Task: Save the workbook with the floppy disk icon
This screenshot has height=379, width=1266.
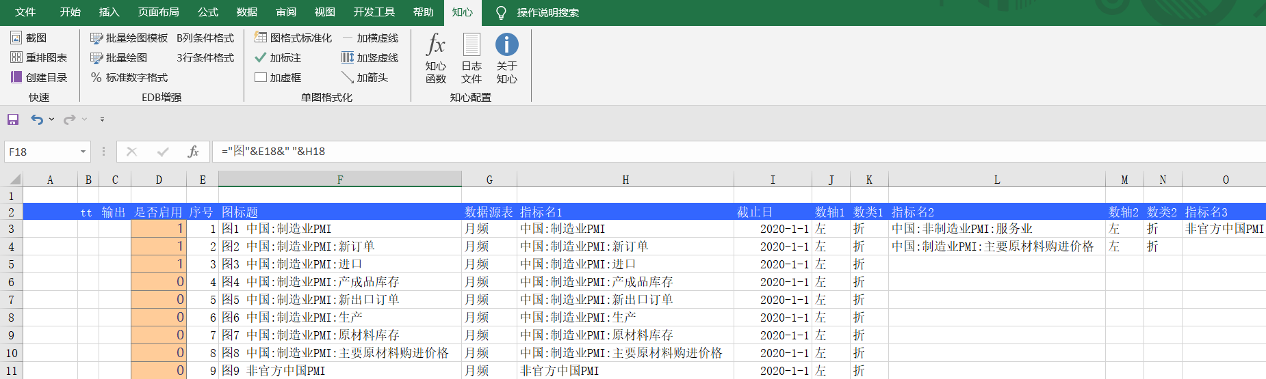Action: 13,120
